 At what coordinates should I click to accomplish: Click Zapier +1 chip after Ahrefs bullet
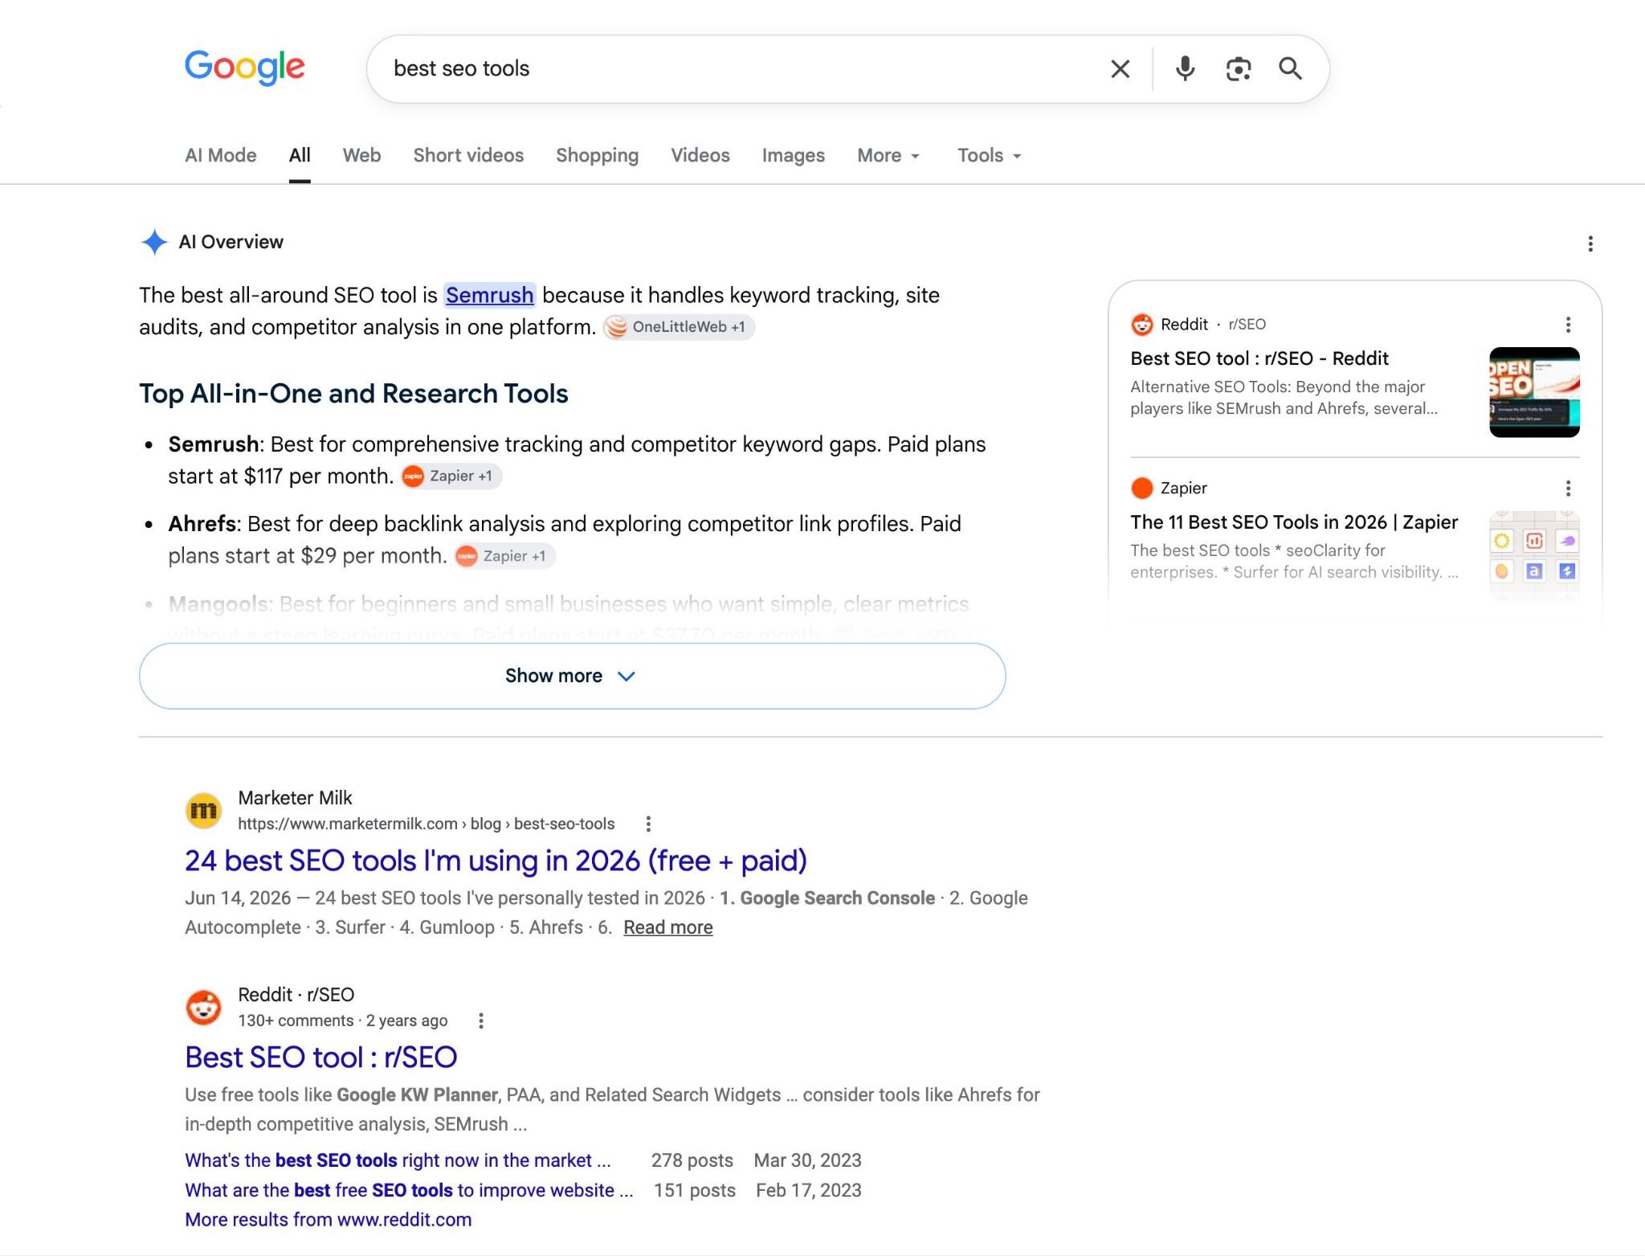504,556
